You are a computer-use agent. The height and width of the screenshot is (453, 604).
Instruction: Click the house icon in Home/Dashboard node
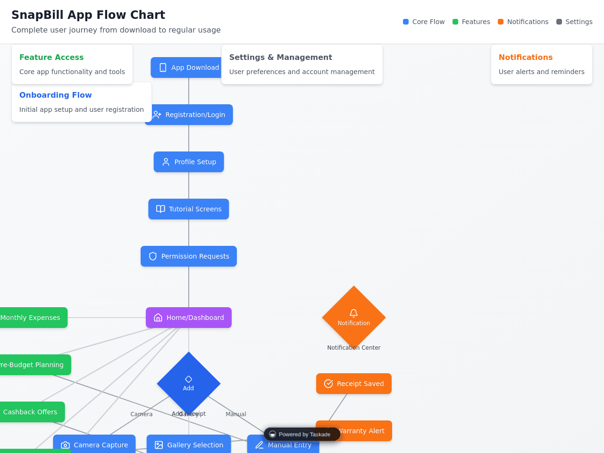pyautogui.click(x=158, y=318)
